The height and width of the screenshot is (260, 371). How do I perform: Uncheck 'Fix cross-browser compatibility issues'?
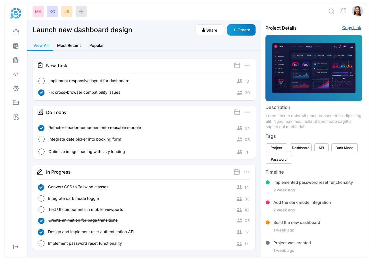[41, 93]
